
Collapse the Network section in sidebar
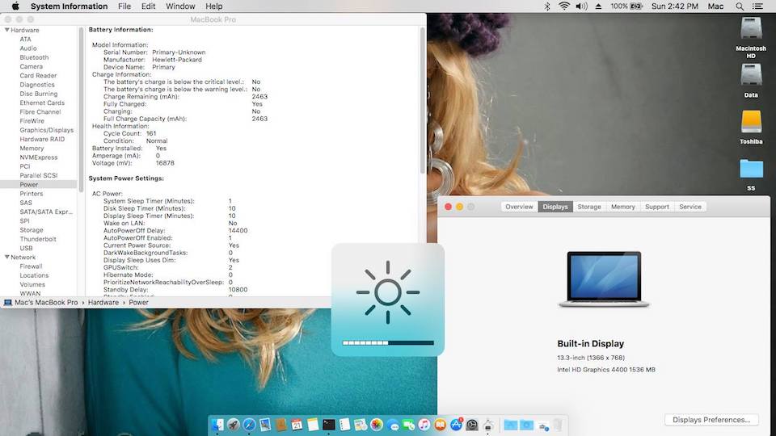pyautogui.click(x=7, y=257)
